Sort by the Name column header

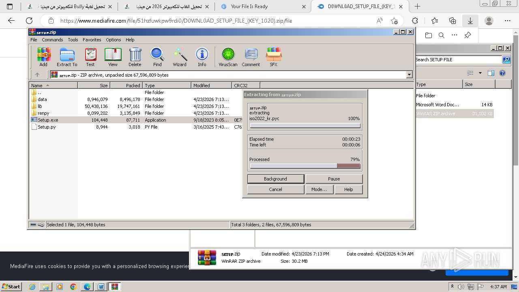pyautogui.click(x=53, y=85)
